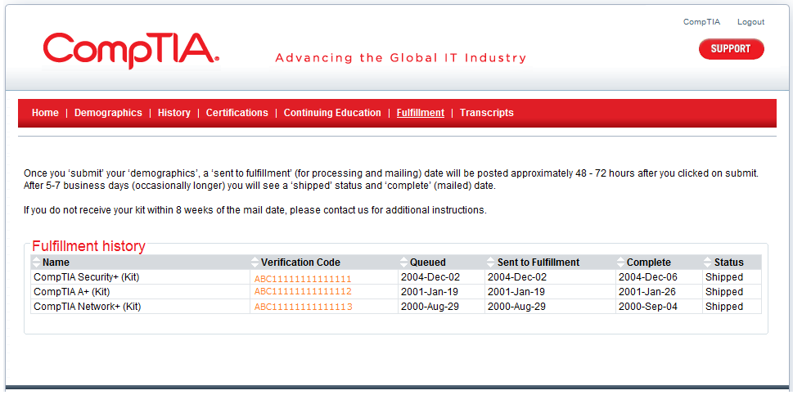Open the History section

pyautogui.click(x=174, y=113)
